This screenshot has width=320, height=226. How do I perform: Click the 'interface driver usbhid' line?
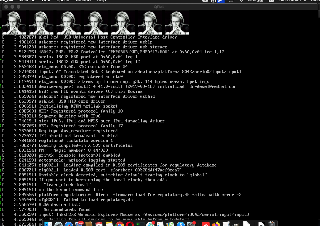(x=78, y=96)
